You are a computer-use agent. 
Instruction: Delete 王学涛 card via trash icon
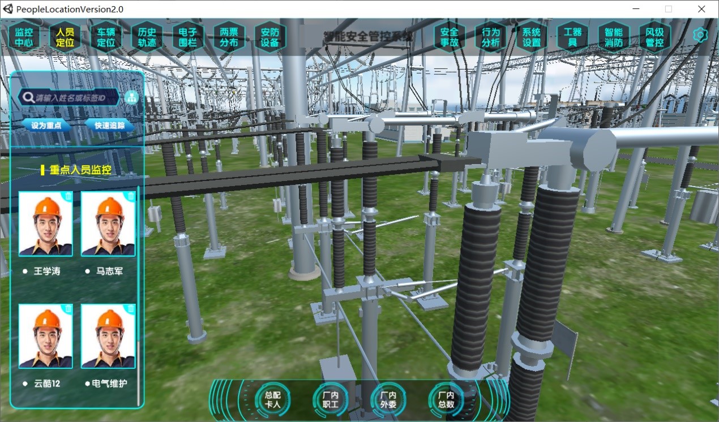click(x=68, y=196)
